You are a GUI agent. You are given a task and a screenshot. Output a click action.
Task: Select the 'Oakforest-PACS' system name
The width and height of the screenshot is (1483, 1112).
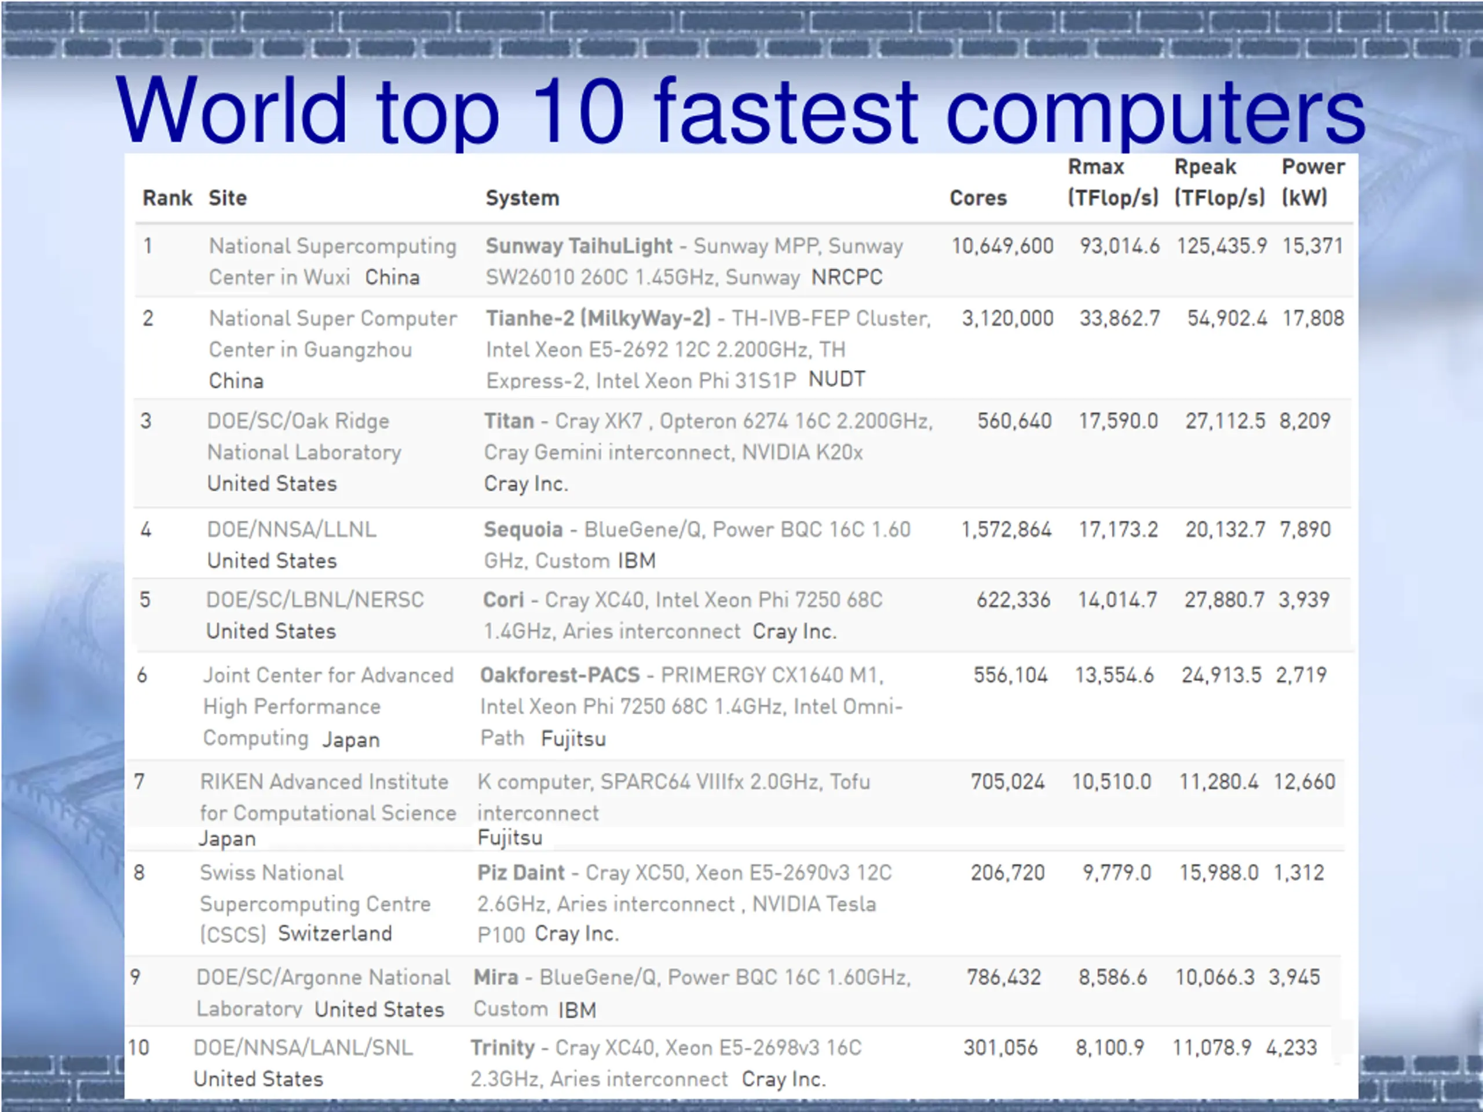(560, 675)
